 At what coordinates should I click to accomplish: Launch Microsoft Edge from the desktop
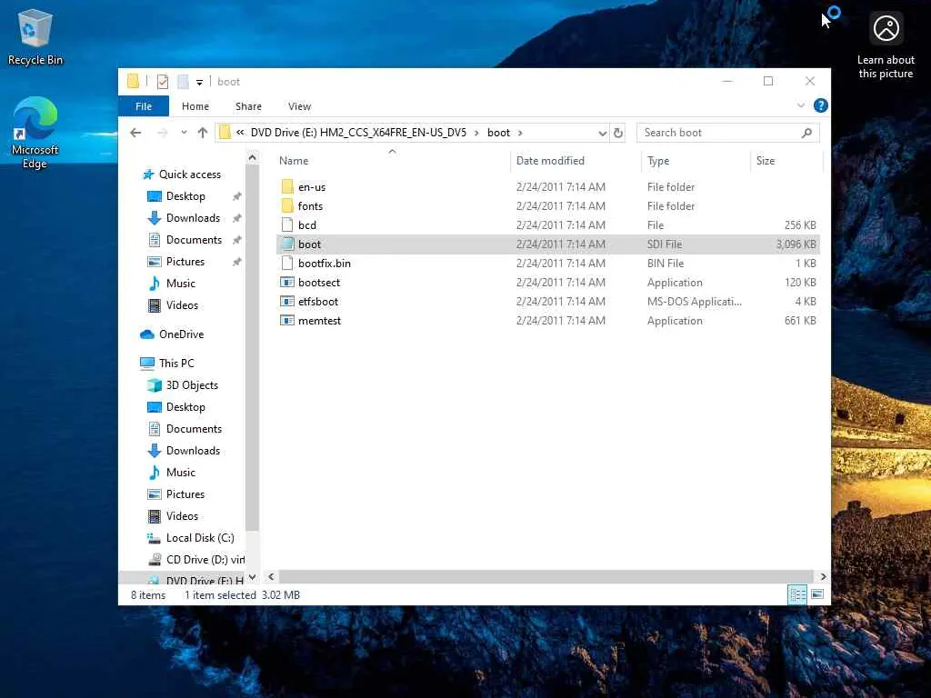(x=35, y=133)
